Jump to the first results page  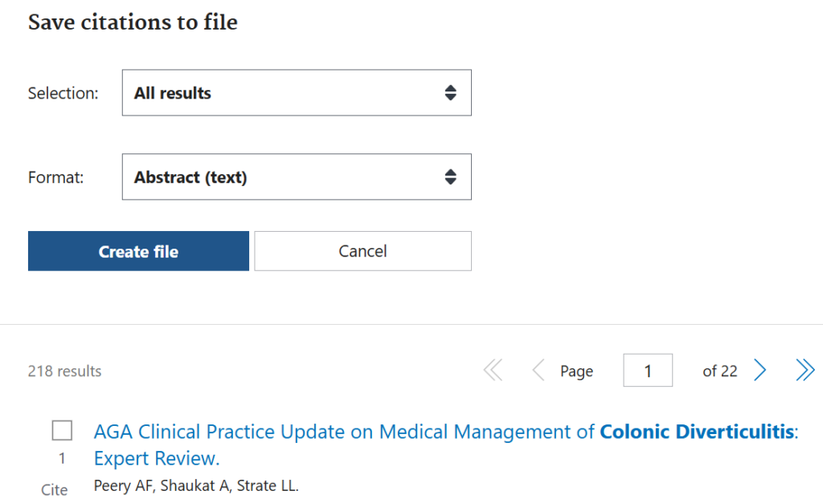493,371
